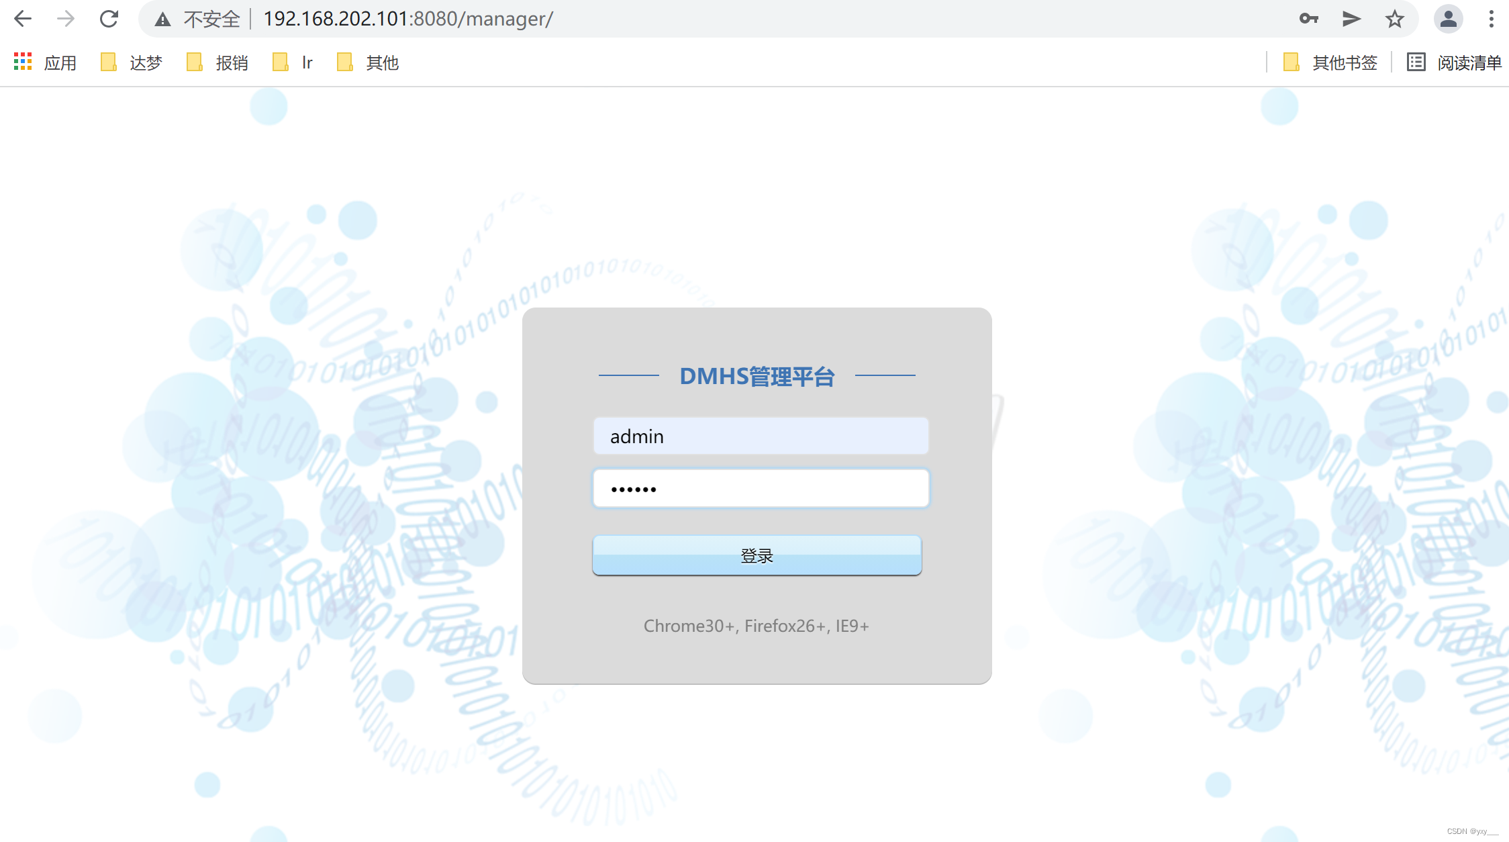Open saved passwords key icon
Screen dimensions: 1509x842
(1308, 19)
